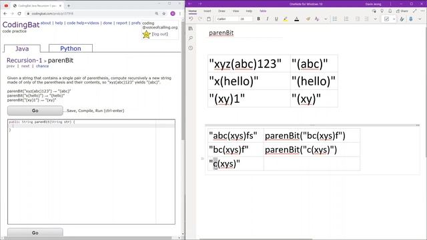Click the ink pen icon in OneNote toolbar
This screenshot has width=427, height=240.
(402, 19)
